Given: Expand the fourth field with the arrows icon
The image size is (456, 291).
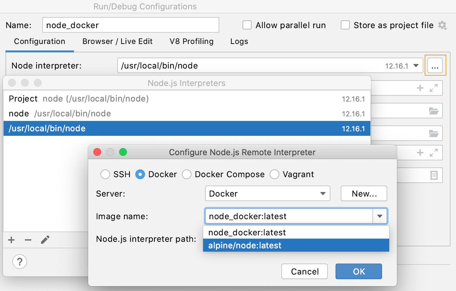Looking at the screenshot, I should (434, 153).
